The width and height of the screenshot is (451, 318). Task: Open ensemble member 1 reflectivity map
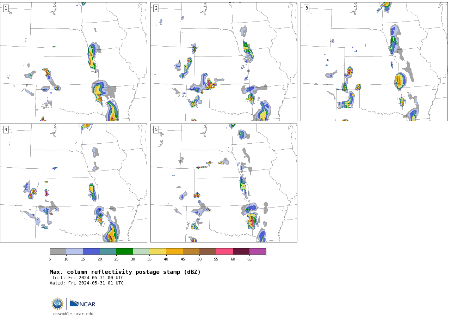pyautogui.click(x=73, y=61)
